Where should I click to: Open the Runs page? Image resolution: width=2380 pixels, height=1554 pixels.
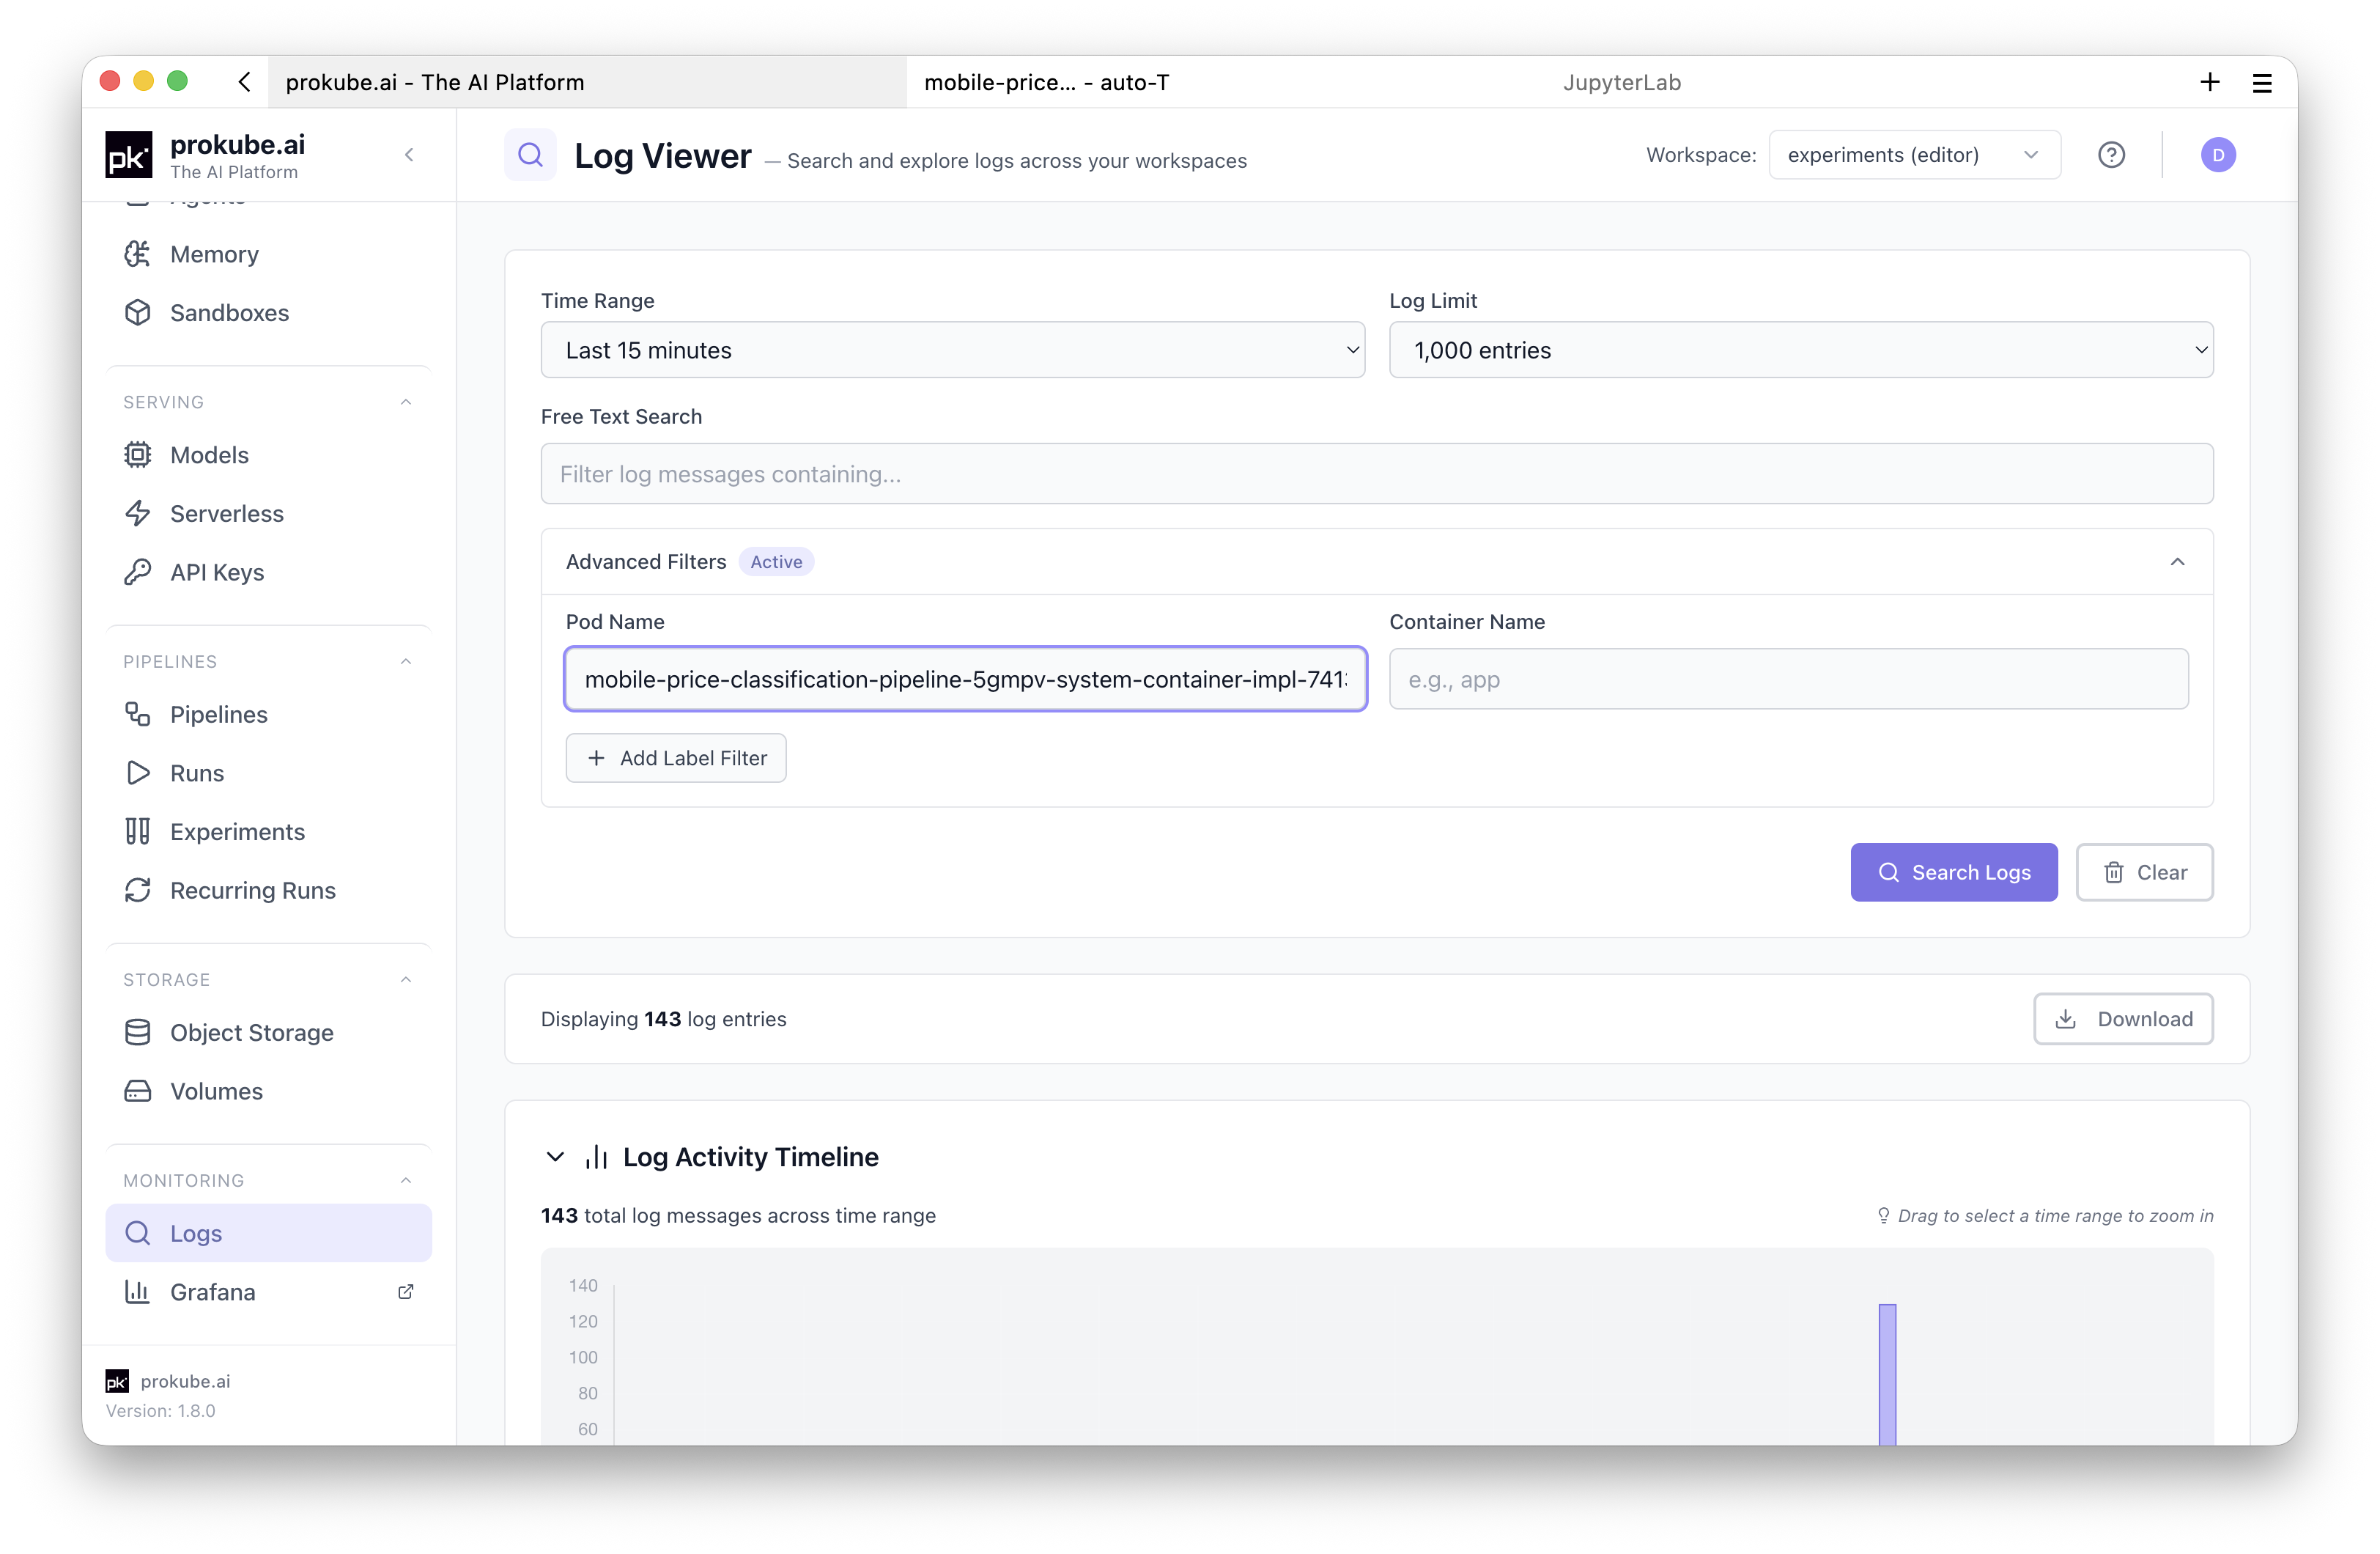(268, 773)
